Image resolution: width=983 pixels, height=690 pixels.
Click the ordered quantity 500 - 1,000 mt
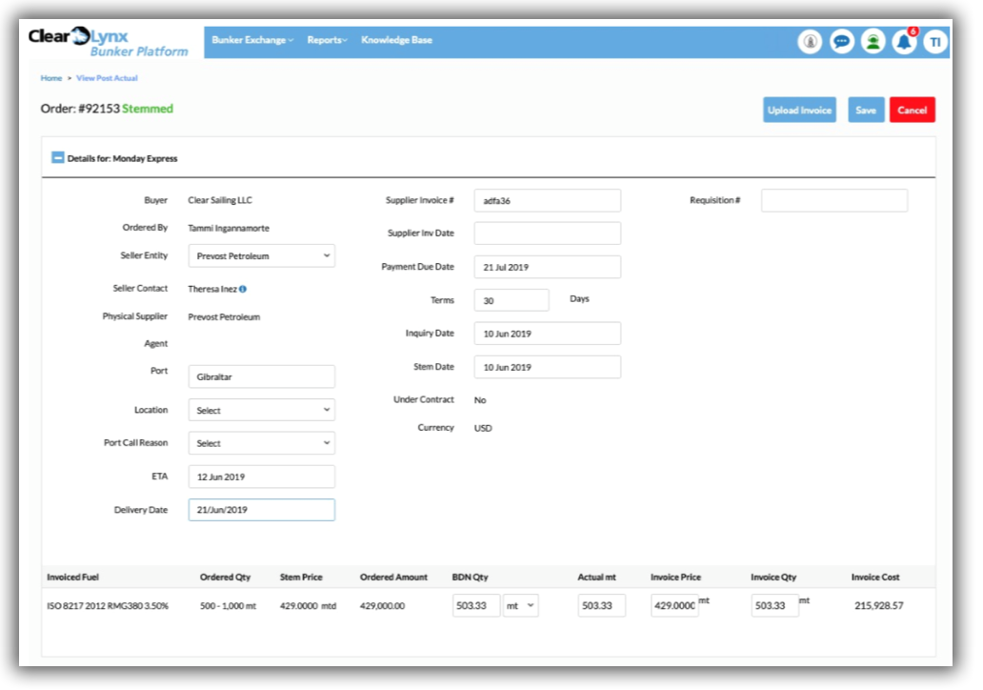click(x=229, y=606)
